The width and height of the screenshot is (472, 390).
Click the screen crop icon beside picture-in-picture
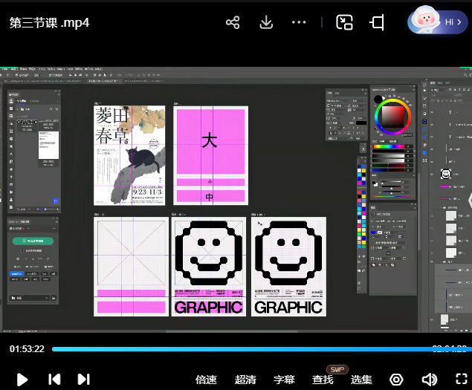[x=377, y=22]
